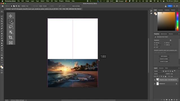Toggle lock transparent pixels
This screenshot has height=101, width=180.
157,76
